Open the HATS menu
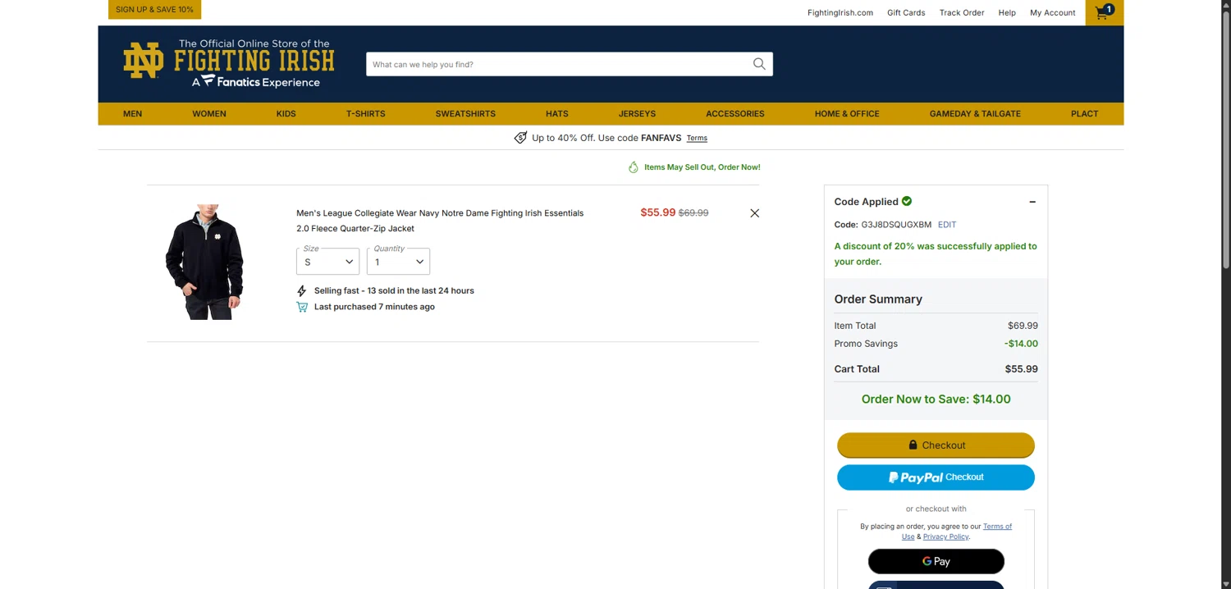 pos(557,114)
